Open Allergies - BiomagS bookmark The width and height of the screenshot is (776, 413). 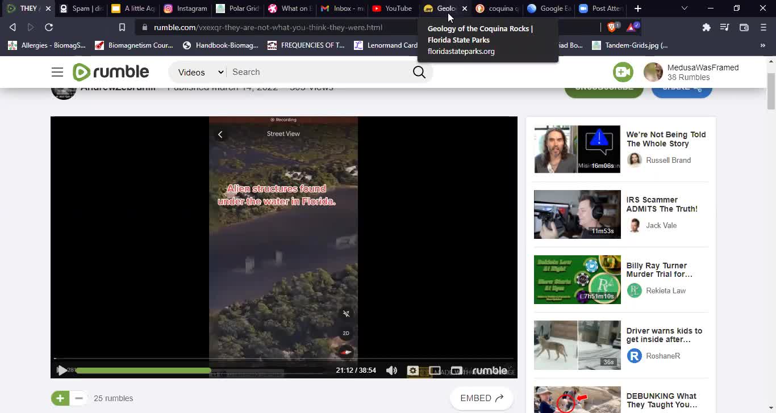click(46, 45)
